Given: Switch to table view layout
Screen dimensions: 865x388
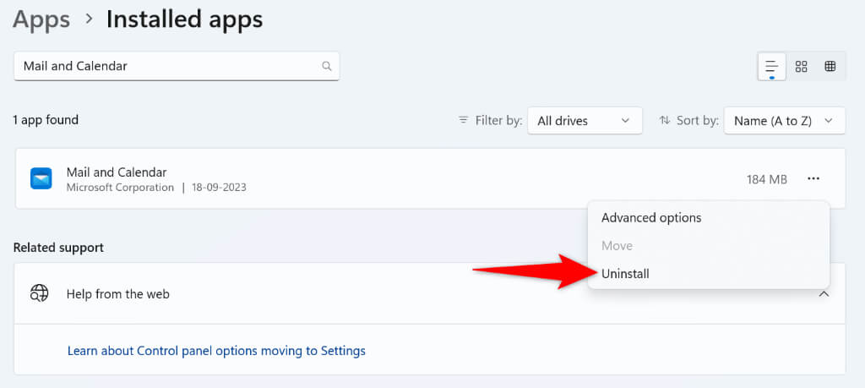Looking at the screenshot, I should 830,67.
